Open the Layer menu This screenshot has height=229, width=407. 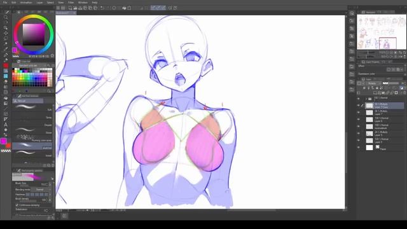pyautogui.click(x=39, y=3)
